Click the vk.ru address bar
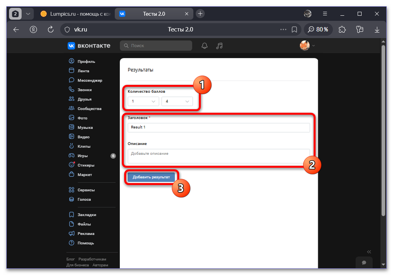Viewport: 393px width, 275px height. [x=180, y=29]
